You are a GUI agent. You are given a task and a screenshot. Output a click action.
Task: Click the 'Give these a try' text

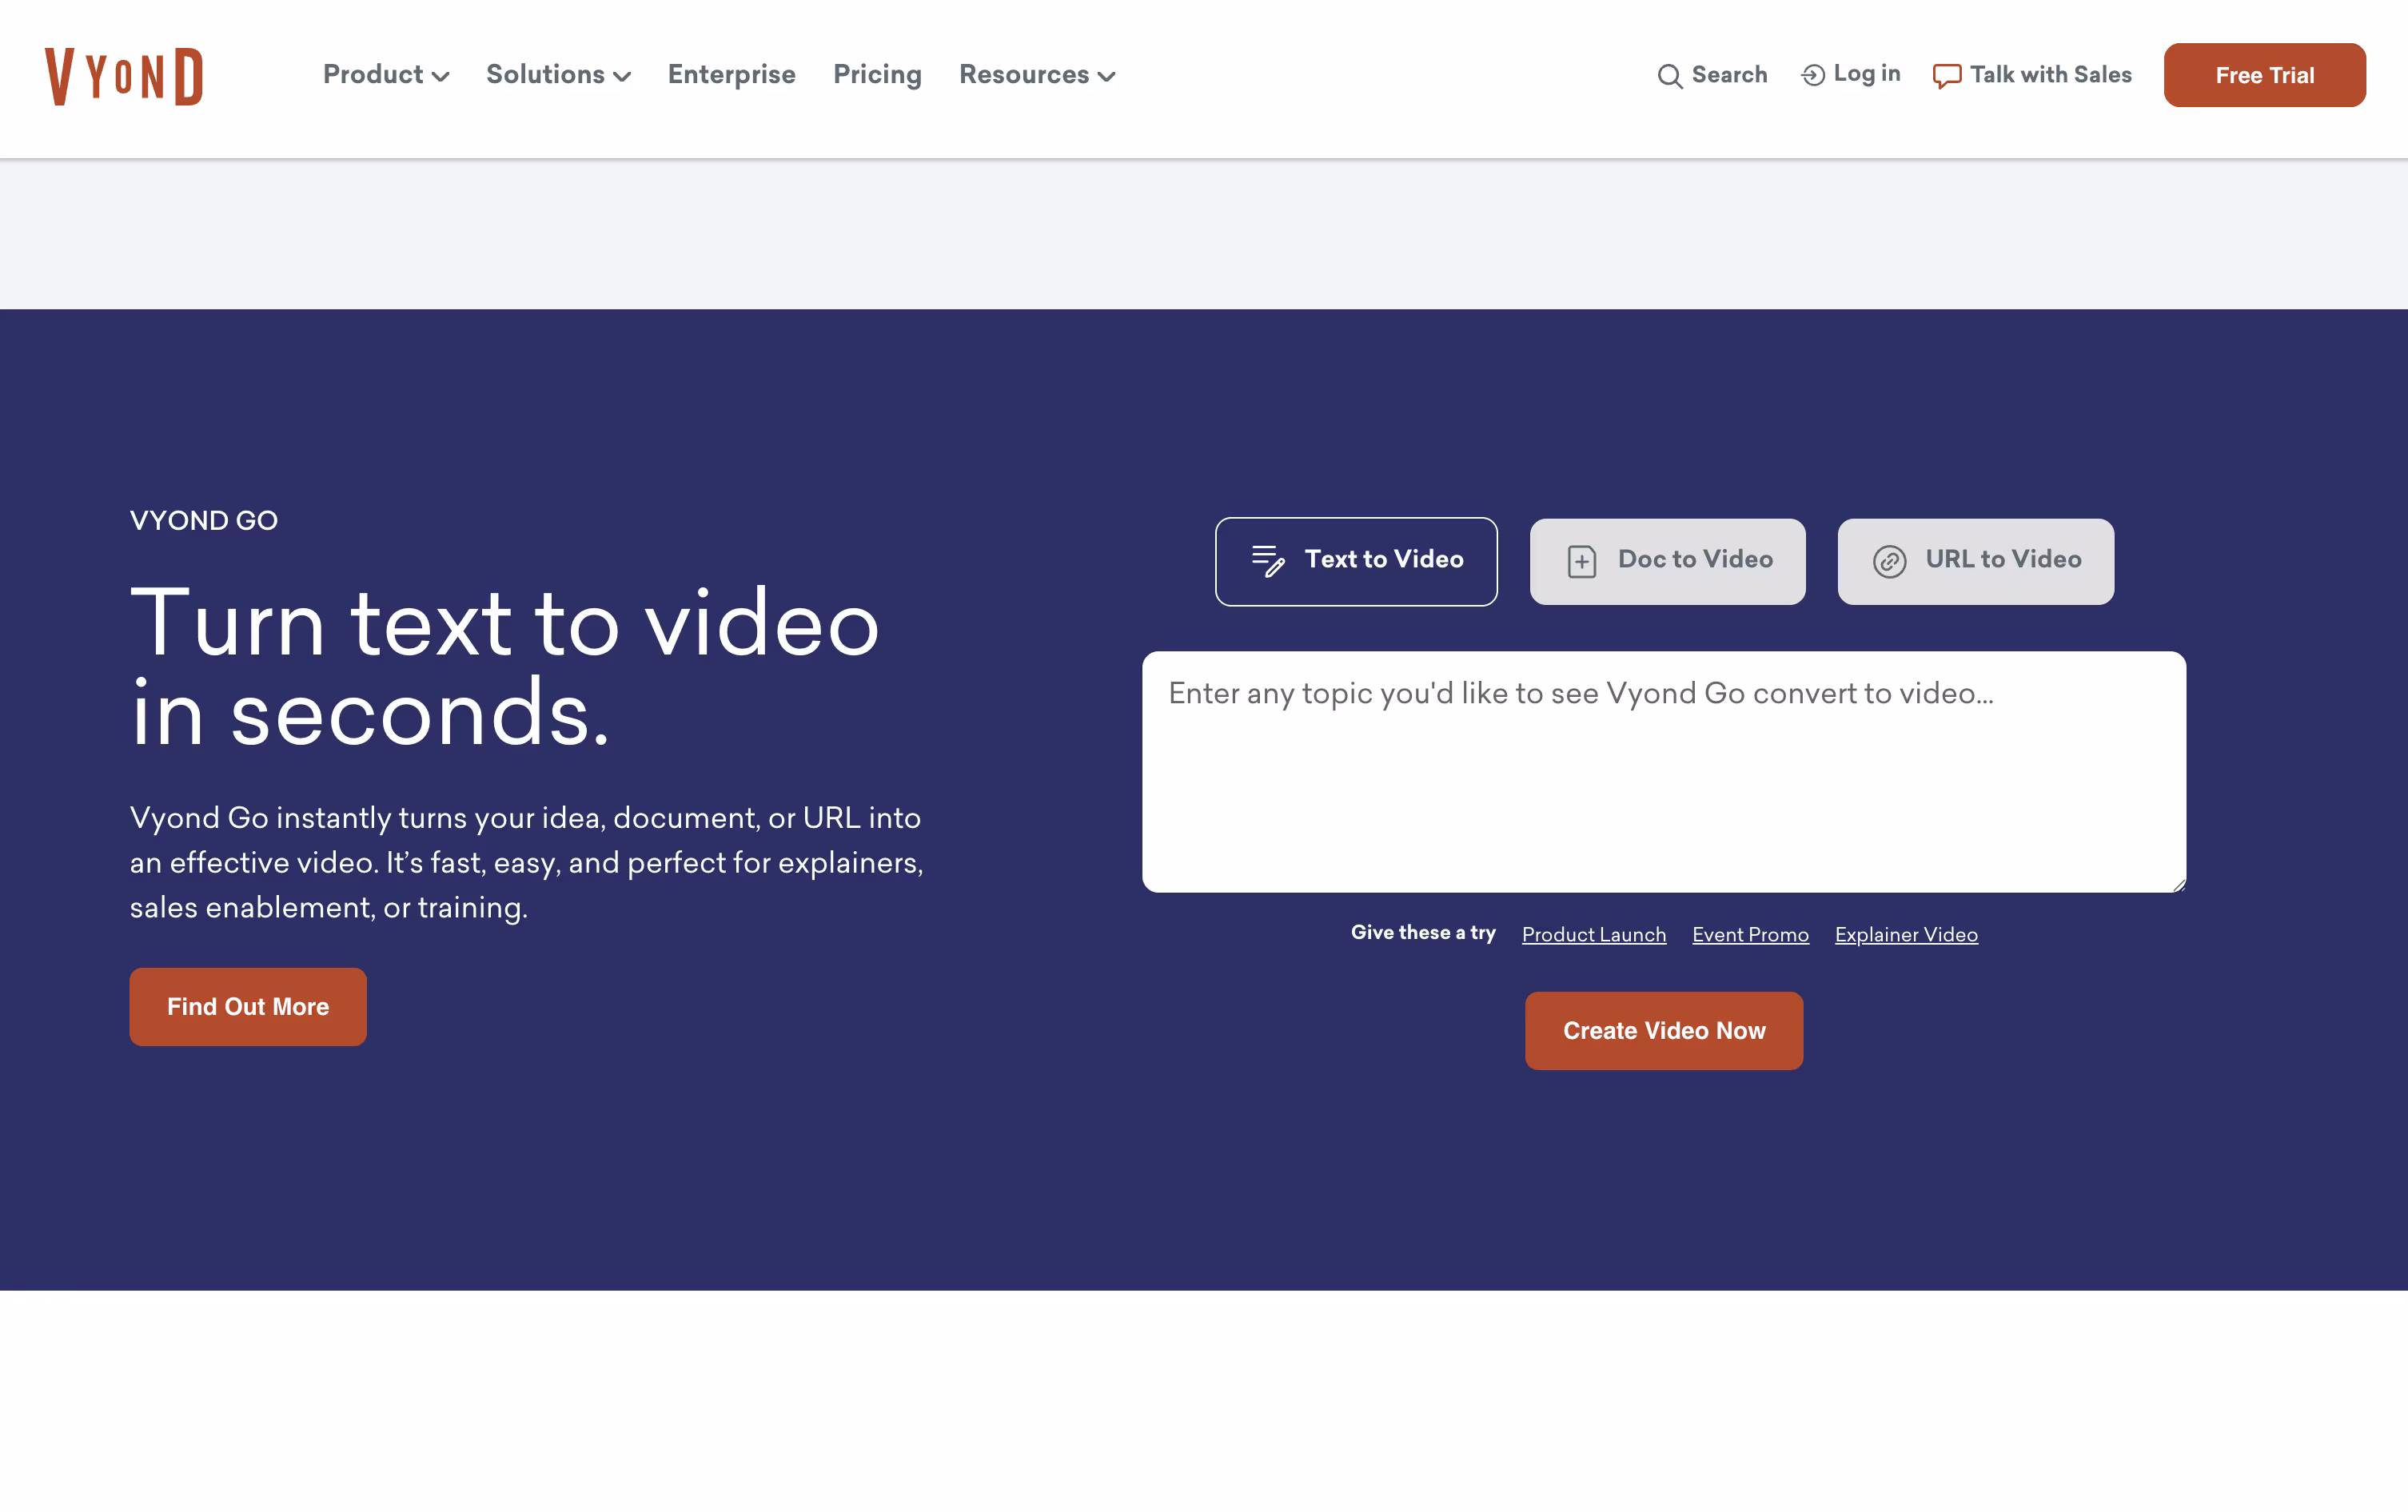[1423, 933]
